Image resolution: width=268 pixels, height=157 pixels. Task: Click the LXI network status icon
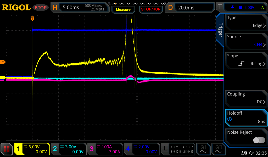pos(244,153)
